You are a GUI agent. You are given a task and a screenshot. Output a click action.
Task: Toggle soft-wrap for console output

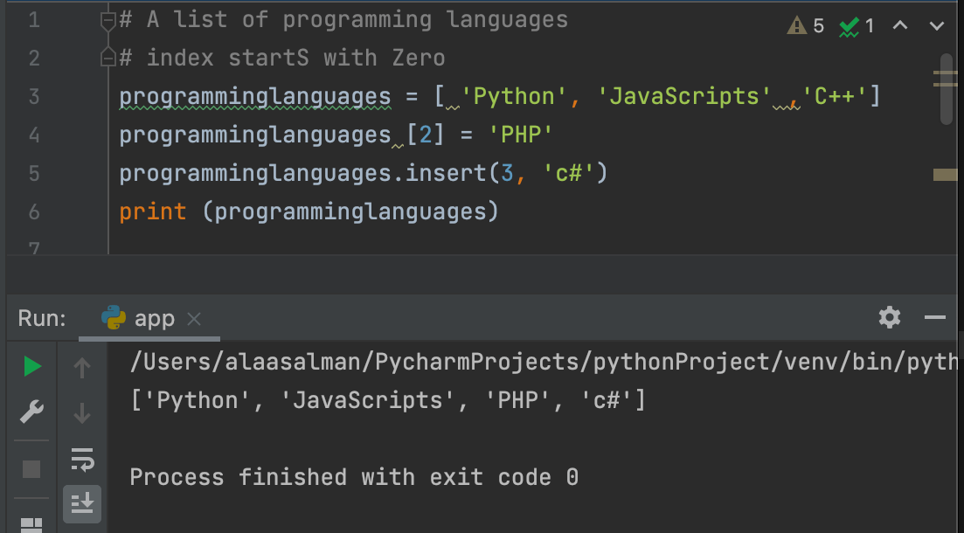82,458
